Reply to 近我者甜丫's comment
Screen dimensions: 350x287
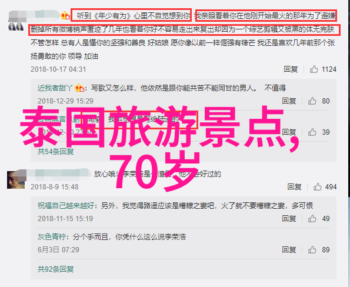(x=289, y=101)
